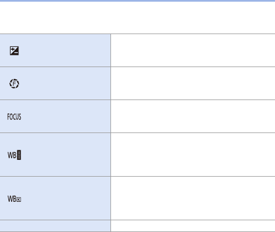The width and height of the screenshot is (275, 232).
Task: Select the partial blue cell under WB Kelvin row
Action: click(x=55, y=226)
